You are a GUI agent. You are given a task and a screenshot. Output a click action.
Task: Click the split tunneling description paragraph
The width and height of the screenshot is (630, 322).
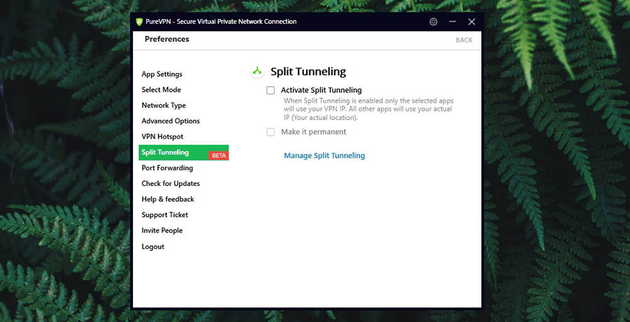click(x=369, y=109)
